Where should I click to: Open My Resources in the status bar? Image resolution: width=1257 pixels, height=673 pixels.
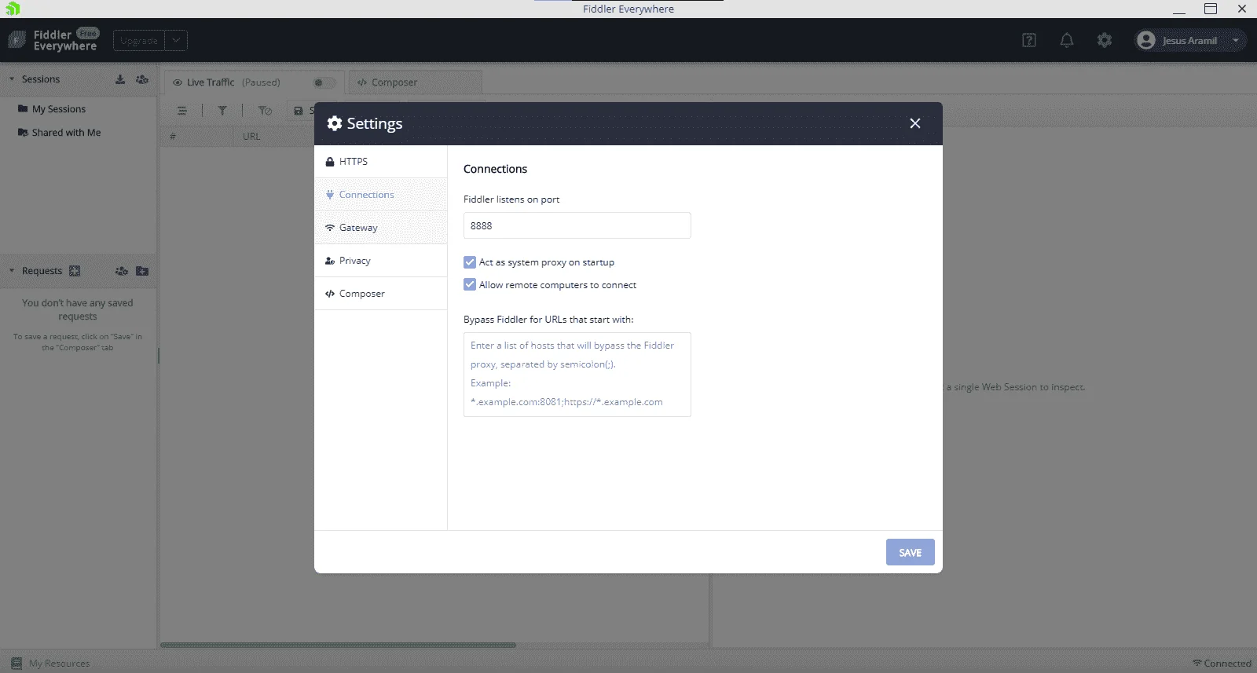(x=51, y=664)
